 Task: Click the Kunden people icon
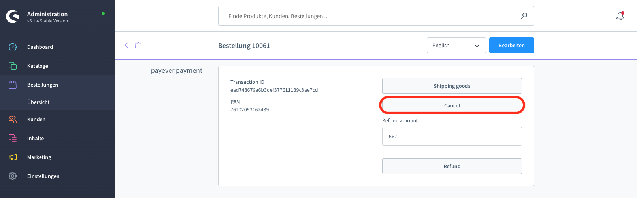click(13, 119)
